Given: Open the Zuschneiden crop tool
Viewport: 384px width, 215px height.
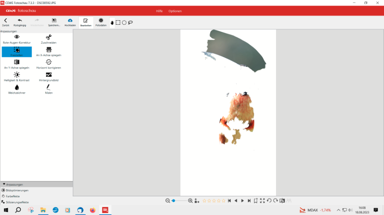Looking at the screenshot, I should pyautogui.click(x=49, y=39).
